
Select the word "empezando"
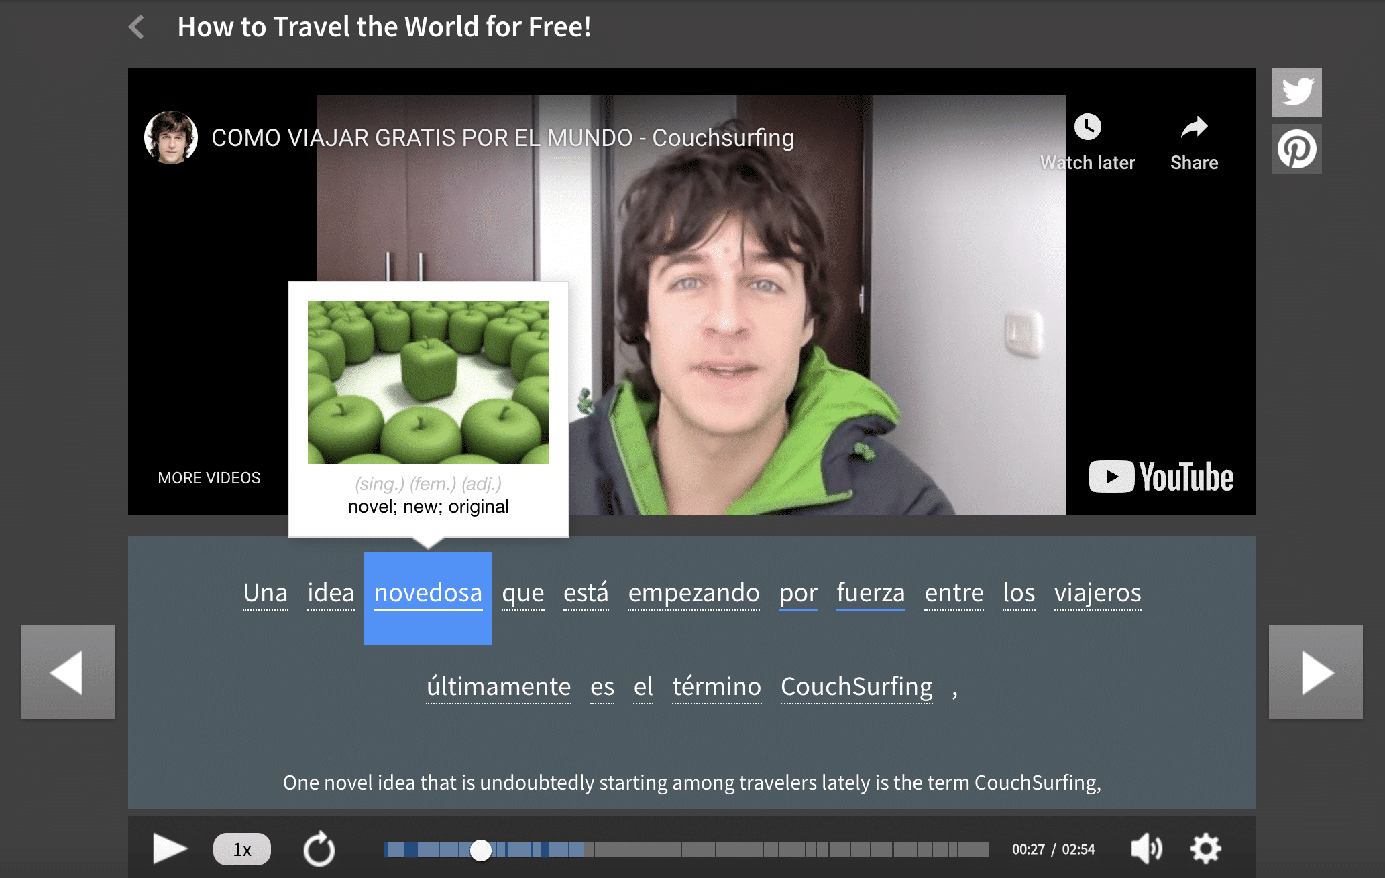[694, 593]
